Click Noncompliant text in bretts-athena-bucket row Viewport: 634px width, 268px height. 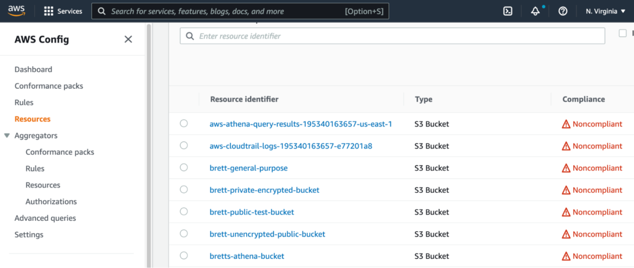pyautogui.click(x=597, y=256)
